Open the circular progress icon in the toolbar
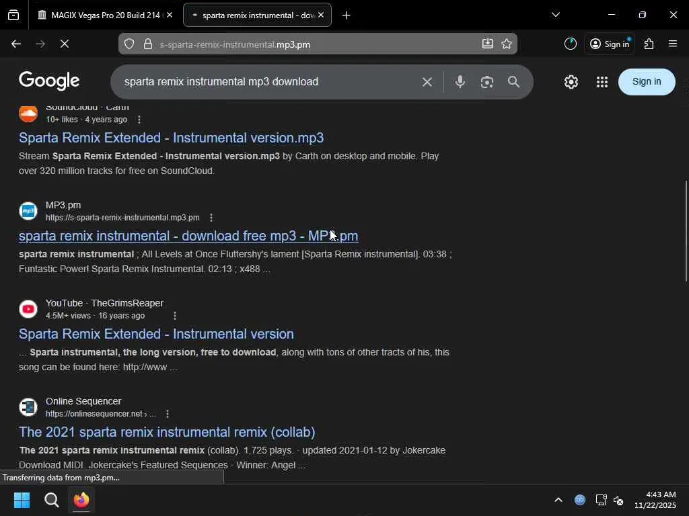689x516 pixels. (571, 44)
